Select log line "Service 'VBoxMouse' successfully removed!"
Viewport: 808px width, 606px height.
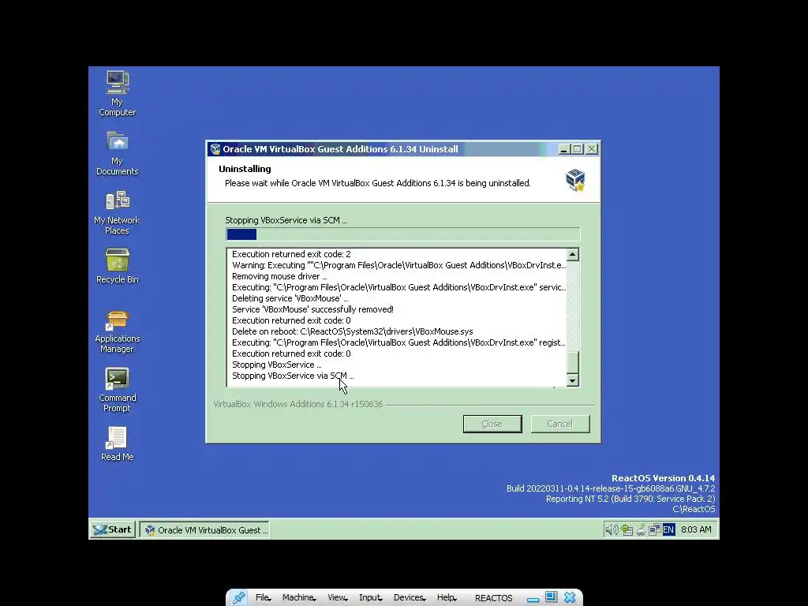[312, 309]
